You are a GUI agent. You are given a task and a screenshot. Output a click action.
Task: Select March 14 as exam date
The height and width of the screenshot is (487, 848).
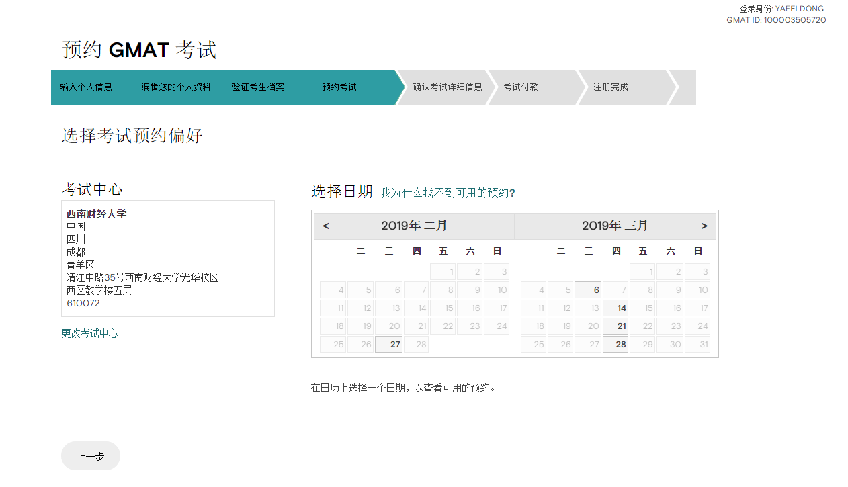coord(616,308)
